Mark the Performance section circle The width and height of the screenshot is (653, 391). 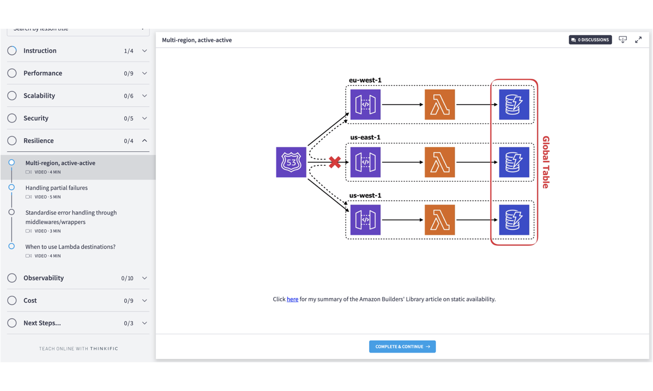pyautogui.click(x=12, y=73)
